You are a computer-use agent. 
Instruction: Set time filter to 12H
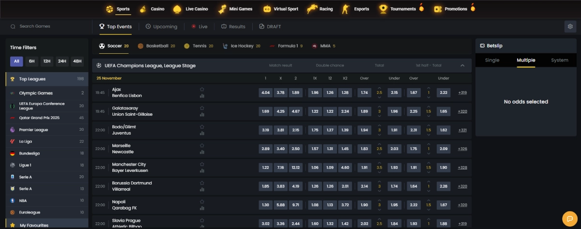(46, 61)
